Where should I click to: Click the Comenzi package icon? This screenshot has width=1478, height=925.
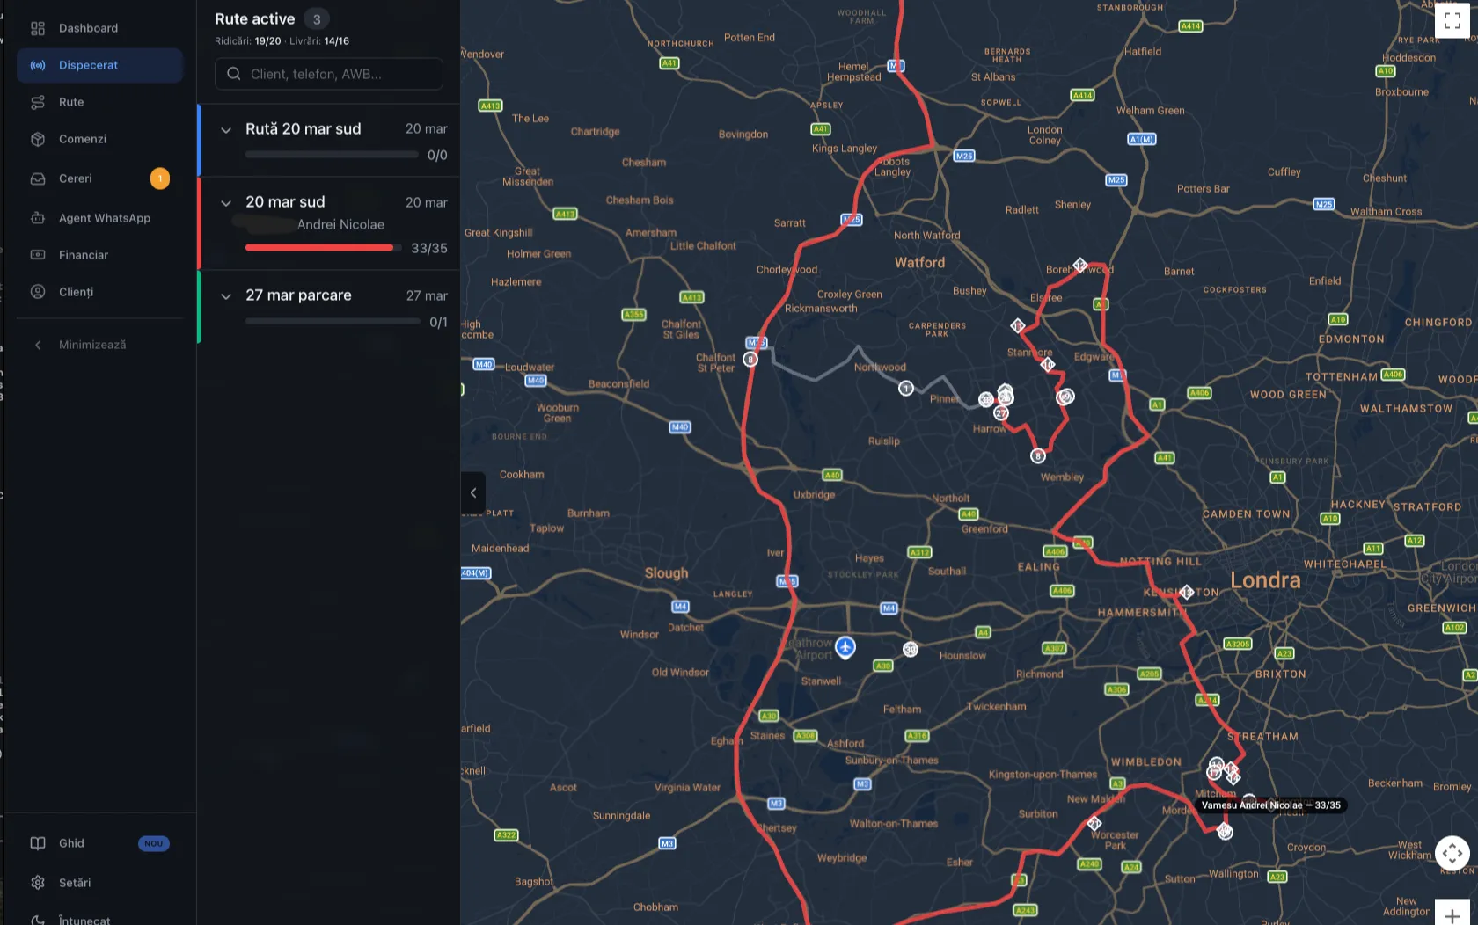point(38,139)
